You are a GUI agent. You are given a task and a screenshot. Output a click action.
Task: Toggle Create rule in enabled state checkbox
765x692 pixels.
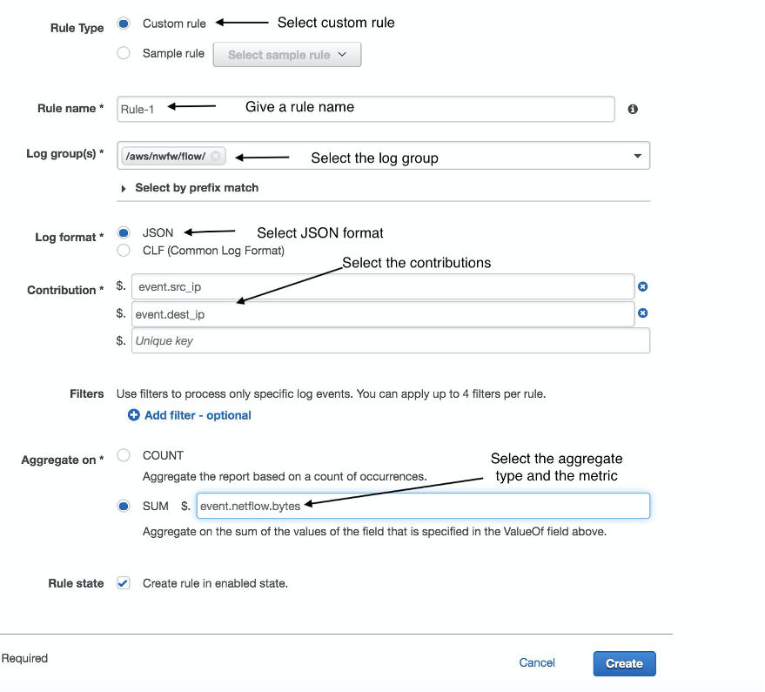point(124,583)
